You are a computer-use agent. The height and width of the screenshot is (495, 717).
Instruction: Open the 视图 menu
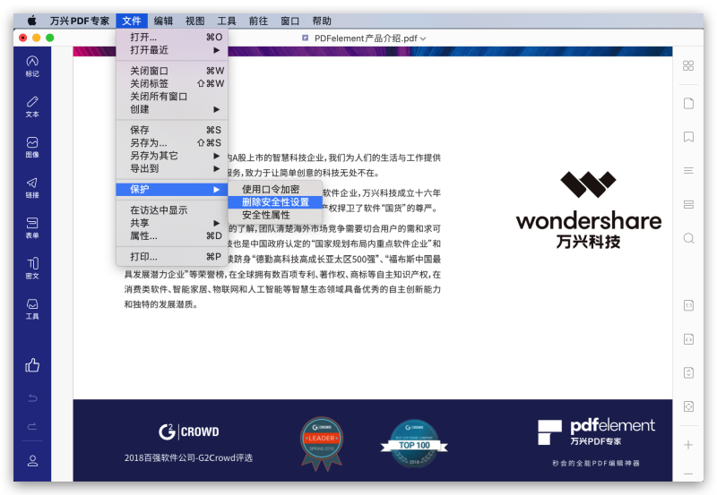click(x=194, y=21)
